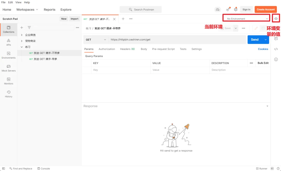Collapse the Response pane arrow
281x171 pixels.
267,106
